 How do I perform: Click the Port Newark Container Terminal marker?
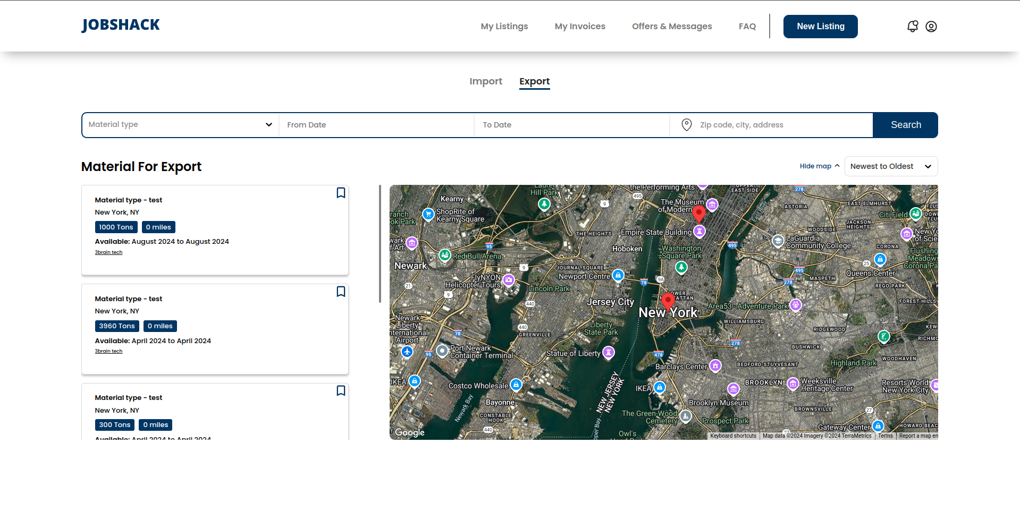coord(442,351)
